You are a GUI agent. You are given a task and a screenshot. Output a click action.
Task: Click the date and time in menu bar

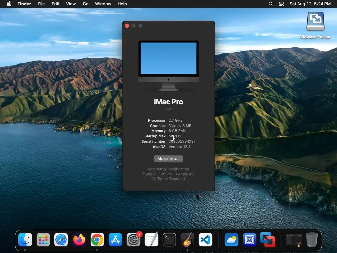click(310, 4)
